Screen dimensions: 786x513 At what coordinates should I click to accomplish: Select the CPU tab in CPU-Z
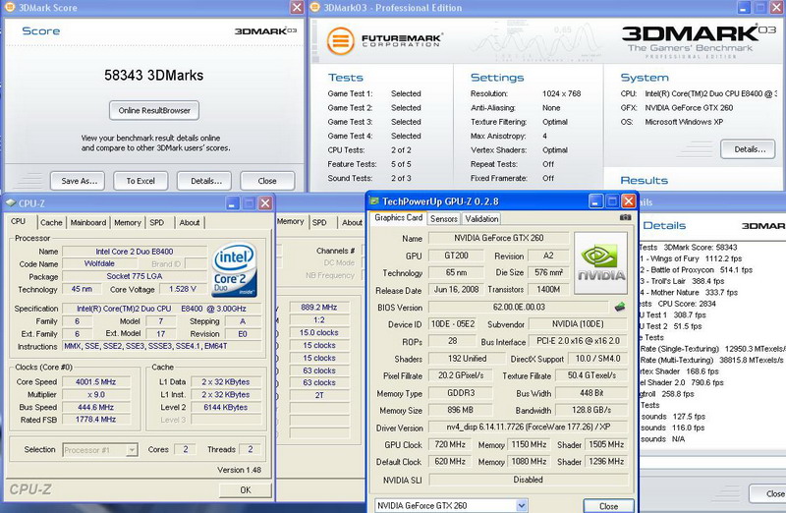click(18, 221)
